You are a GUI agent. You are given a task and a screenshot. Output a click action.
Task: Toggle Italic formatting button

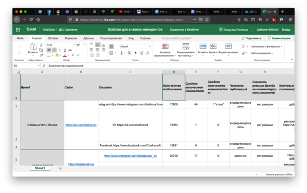pos(54,50)
